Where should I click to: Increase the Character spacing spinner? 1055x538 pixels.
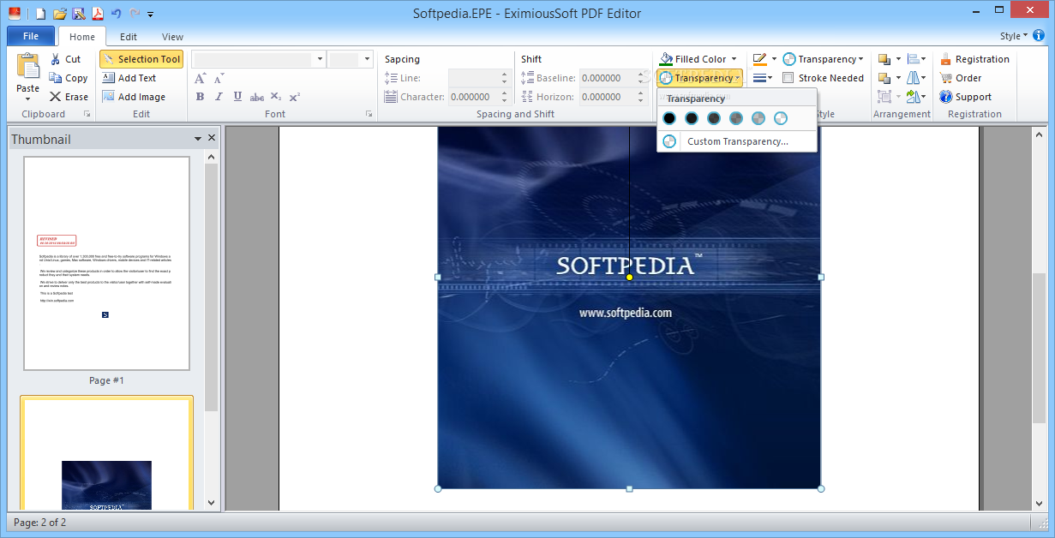point(504,93)
